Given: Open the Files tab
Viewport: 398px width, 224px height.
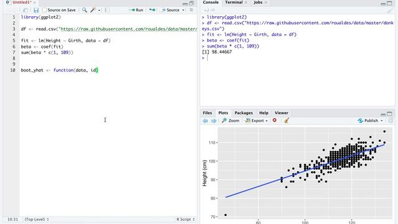Looking at the screenshot, I should point(207,113).
